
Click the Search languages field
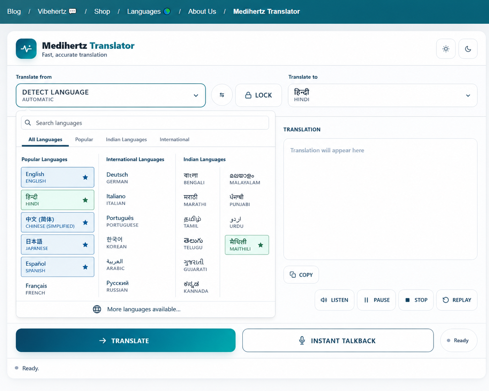pyautogui.click(x=145, y=123)
